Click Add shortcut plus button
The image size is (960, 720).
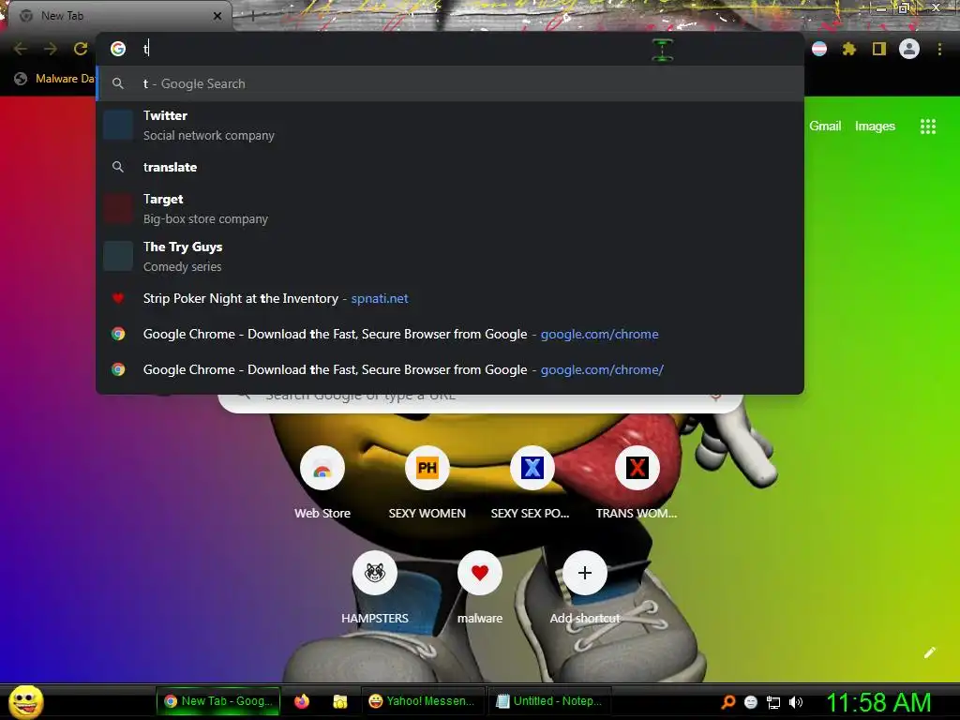[x=585, y=573]
